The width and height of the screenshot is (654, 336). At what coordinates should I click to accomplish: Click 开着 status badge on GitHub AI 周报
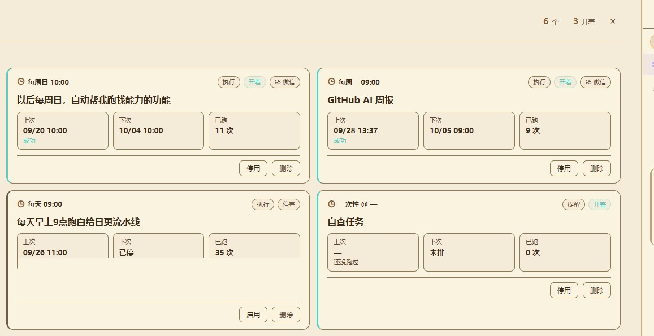click(x=566, y=82)
